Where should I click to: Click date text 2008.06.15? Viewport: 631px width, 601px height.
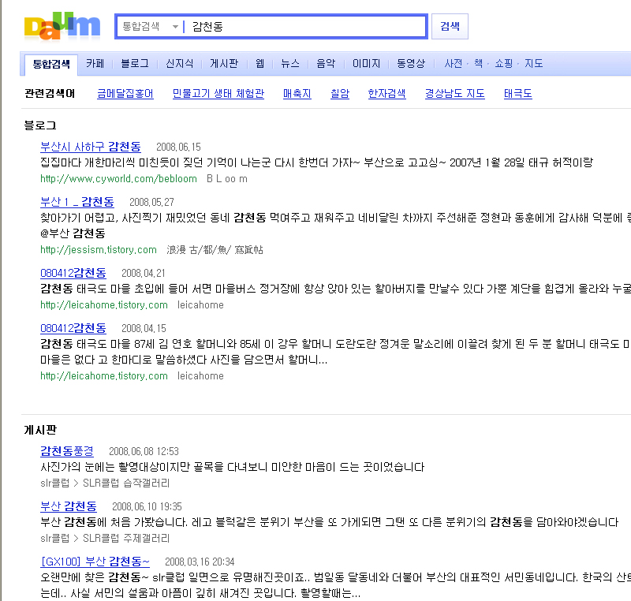[x=178, y=147]
